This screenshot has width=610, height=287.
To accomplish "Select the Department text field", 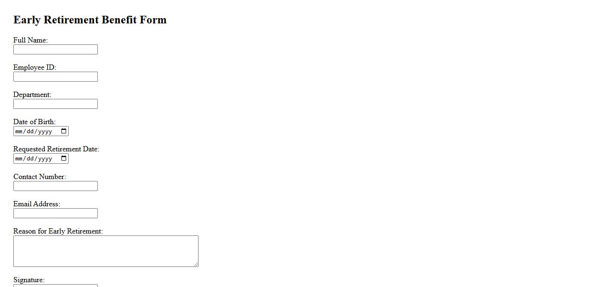I will tap(55, 104).
